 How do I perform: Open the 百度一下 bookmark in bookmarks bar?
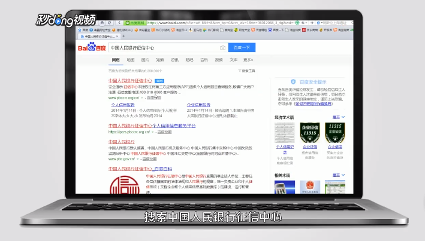point(276,30)
